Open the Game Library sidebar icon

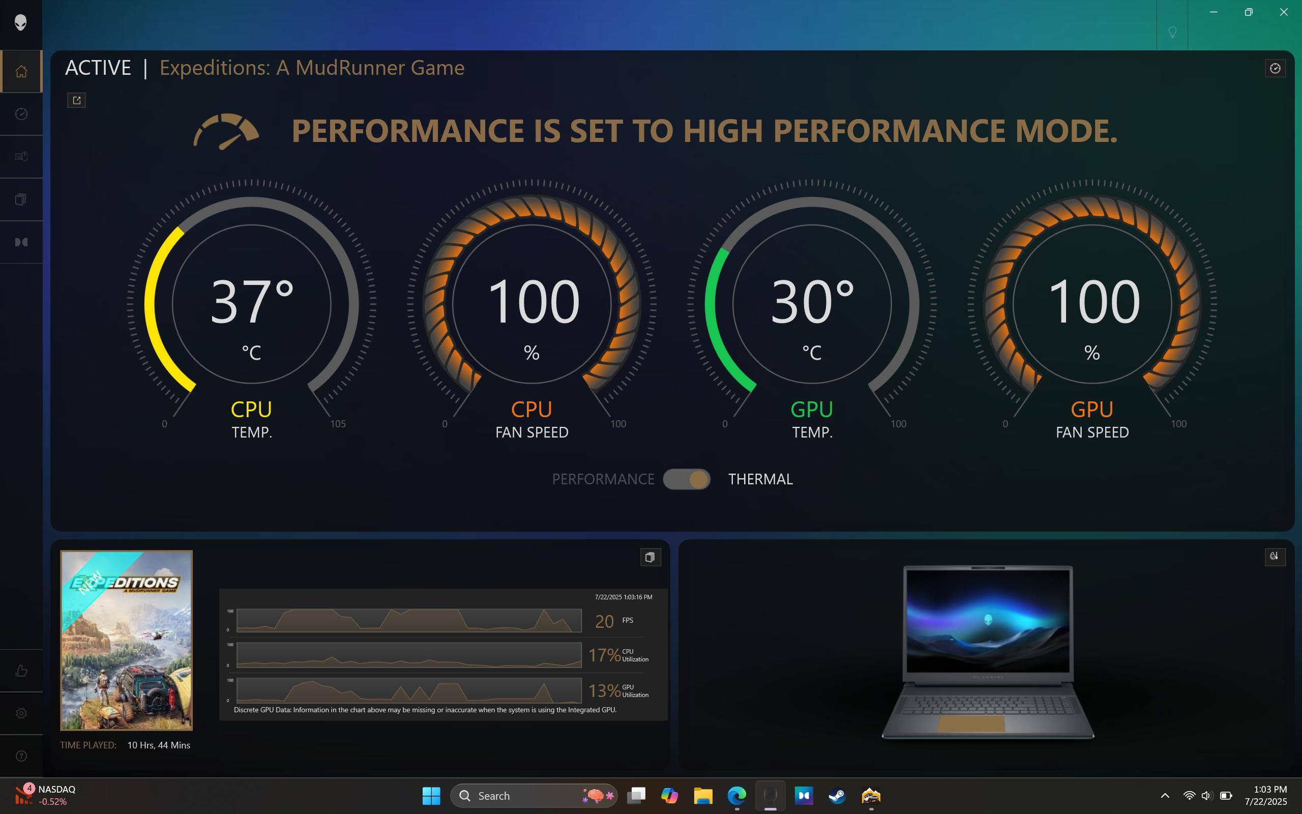[x=21, y=199]
